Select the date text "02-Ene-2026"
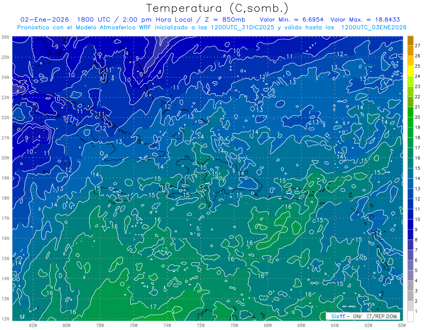This screenshot has width=427, height=330. (45, 20)
